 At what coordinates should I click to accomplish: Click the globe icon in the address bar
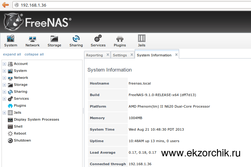17,5
